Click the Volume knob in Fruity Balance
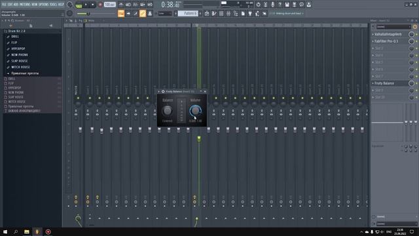Image resolution: width=419 pixels, height=236 pixels. 195,111
